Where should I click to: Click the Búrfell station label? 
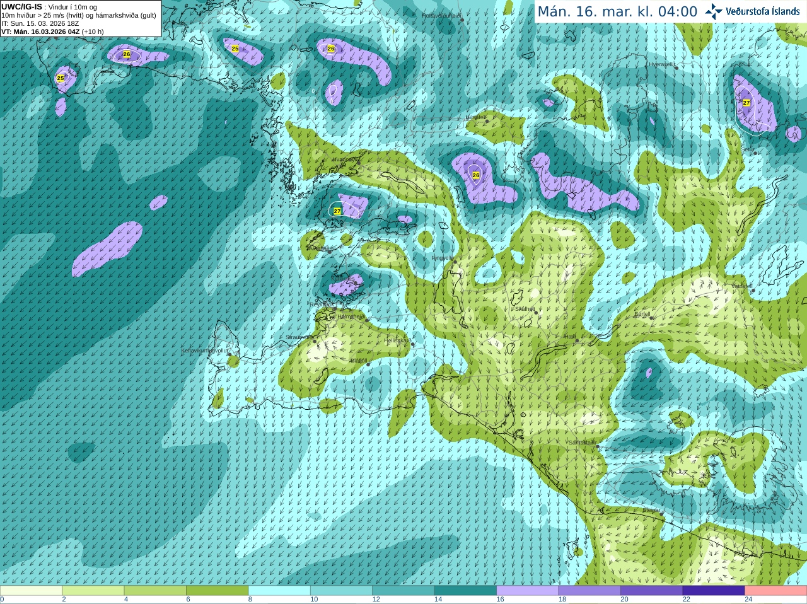tap(642, 314)
